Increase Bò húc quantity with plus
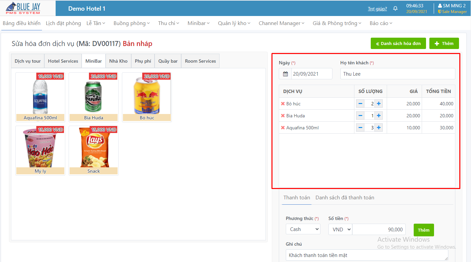Viewport: 471px width, 262px height. point(378,104)
